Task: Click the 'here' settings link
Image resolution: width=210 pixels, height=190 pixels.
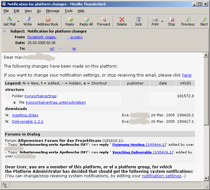Action: pos(187,75)
